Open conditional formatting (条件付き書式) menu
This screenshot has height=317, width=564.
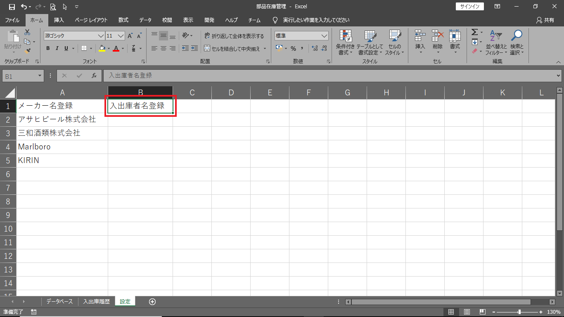point(345,43)
